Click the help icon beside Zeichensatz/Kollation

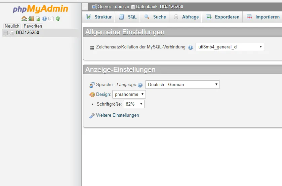(x=191, y=47)
